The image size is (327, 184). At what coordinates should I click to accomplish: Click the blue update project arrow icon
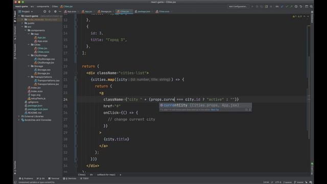pyautogui.click(x=282, y=7)
